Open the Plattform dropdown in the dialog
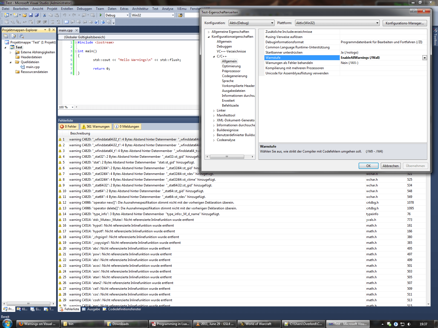The width and height of the screenshot is (438, 328). (337, 23)
